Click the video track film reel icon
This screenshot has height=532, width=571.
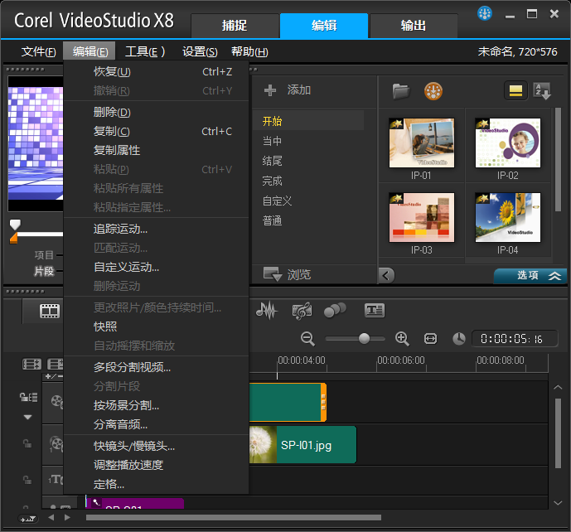click(x=57, y=401)
